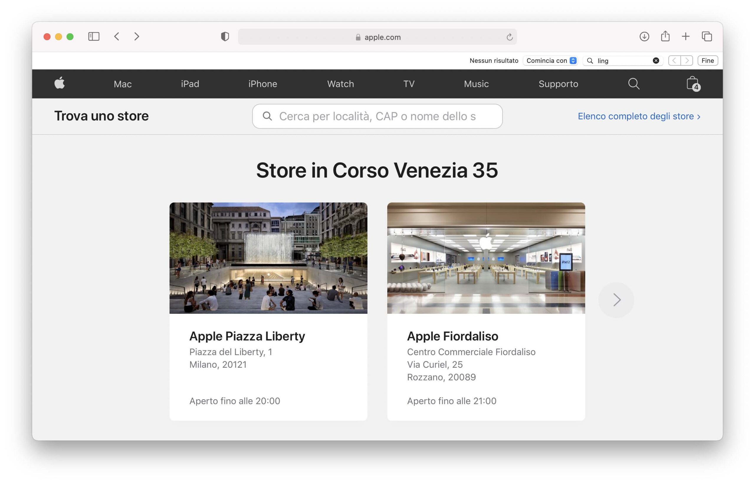Reload the apple.com page
The width and height of the screenshot is (755, 483).
pos(509,37)
